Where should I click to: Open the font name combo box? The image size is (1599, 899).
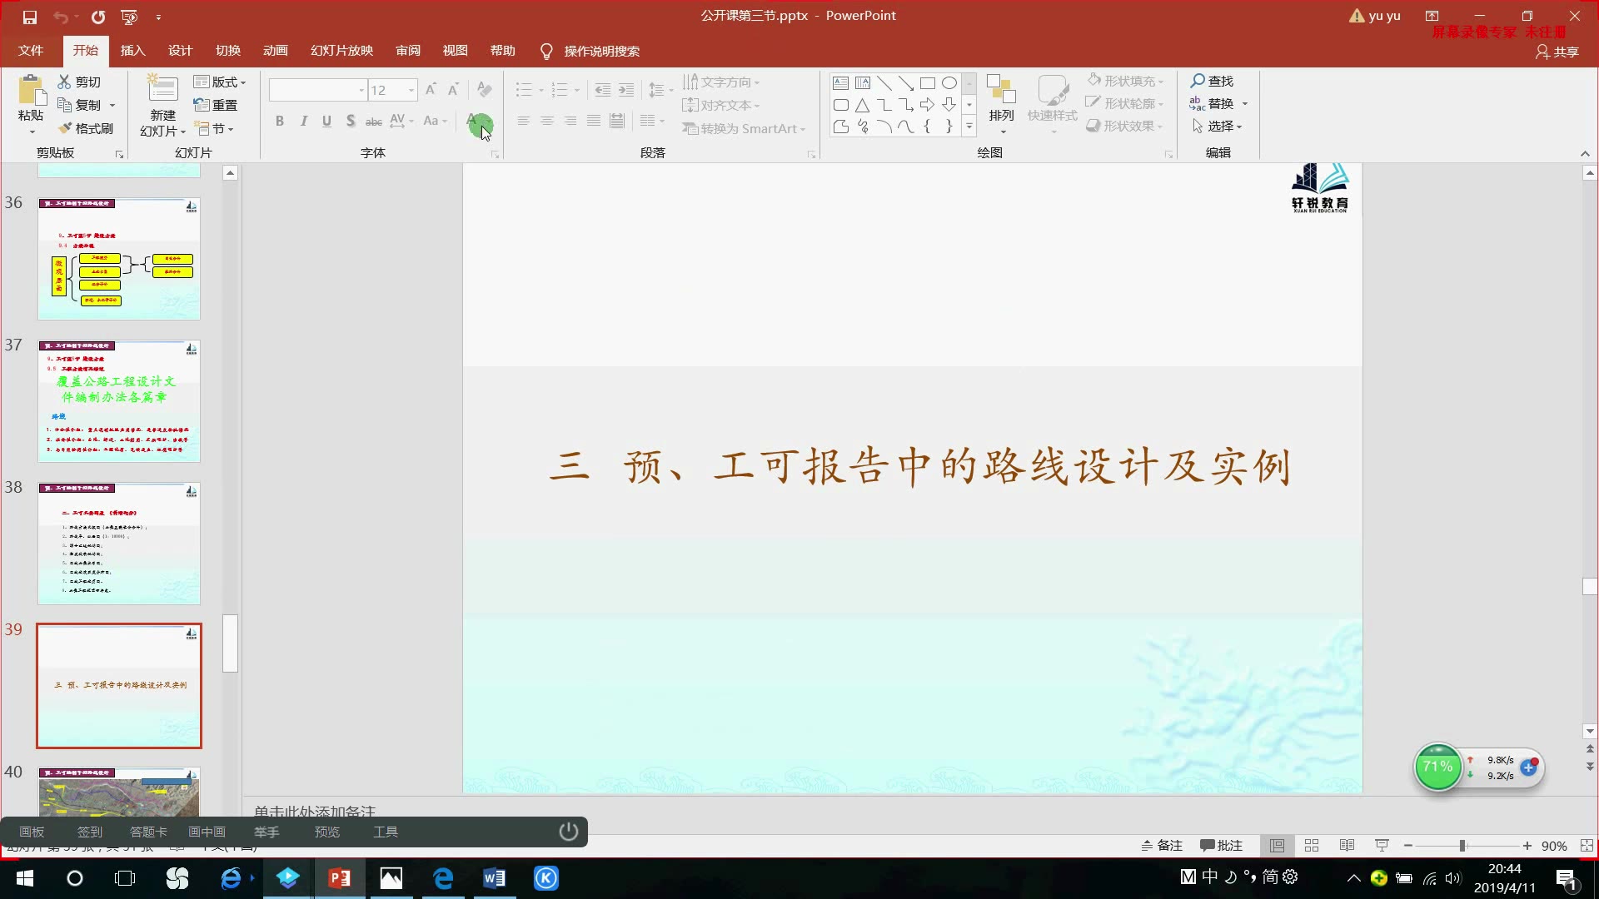tap(317, 90)
